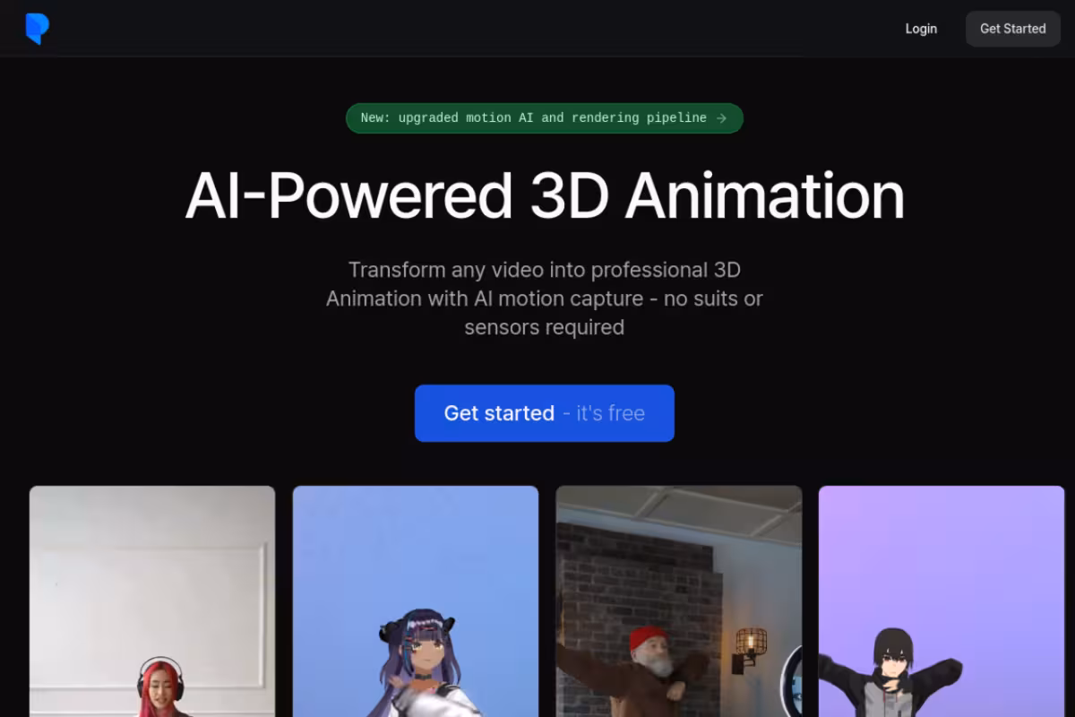This screenshot has height=717, width=1075.
Task: Open the bearded man with red hat video
Action: [x=679, y=601]
